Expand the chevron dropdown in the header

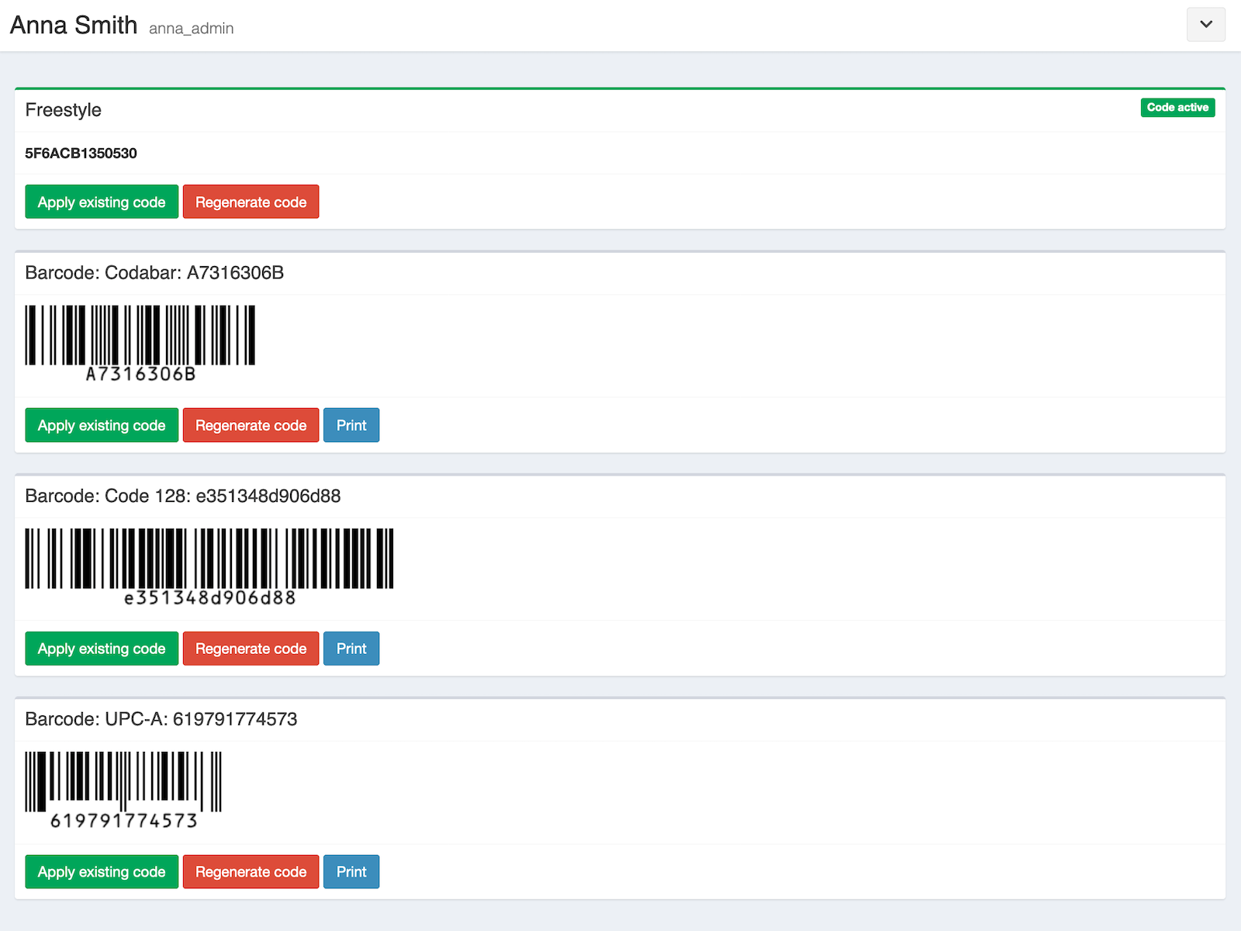click(1206, 24)
